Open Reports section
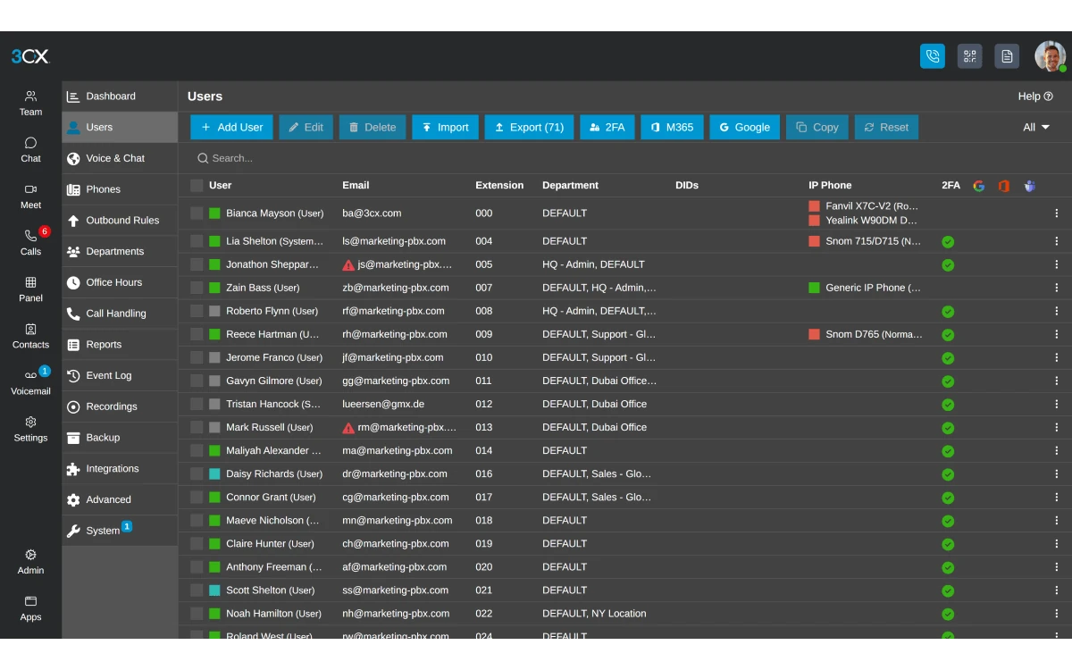 point(120,344)
